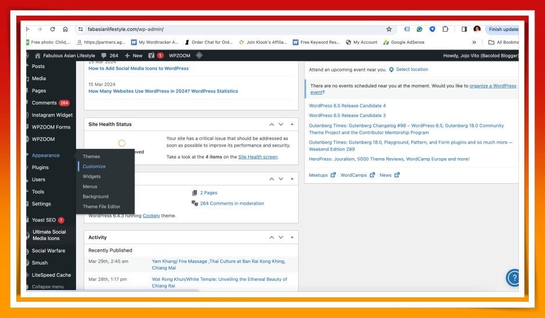Select Customize in the Appearance submenu

94,166
